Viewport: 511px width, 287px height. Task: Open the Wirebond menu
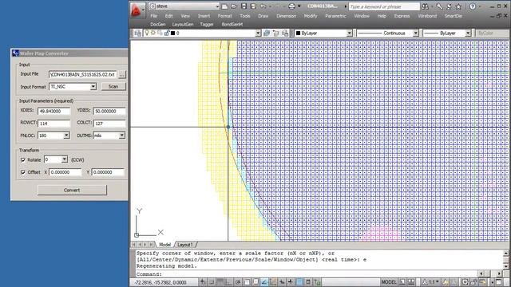[427, 16]
